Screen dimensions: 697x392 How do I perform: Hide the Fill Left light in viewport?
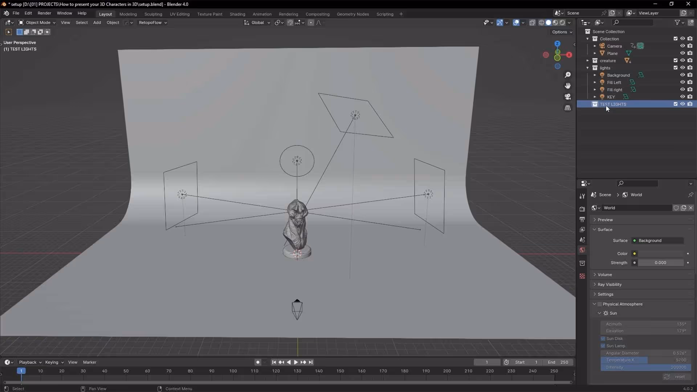point(682,82)
